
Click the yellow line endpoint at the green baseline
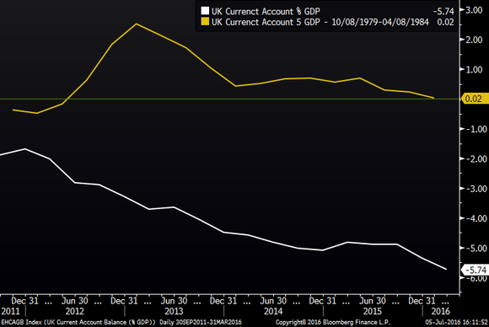pos(433,98)
